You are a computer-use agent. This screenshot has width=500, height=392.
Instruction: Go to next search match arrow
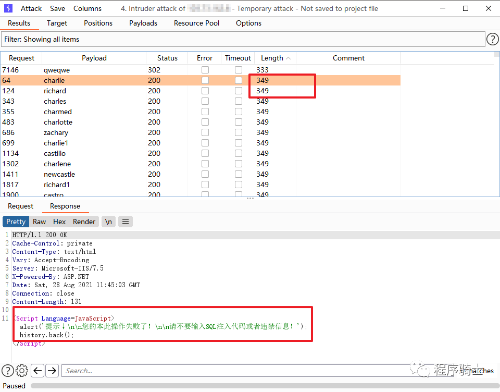click(52, 371)
